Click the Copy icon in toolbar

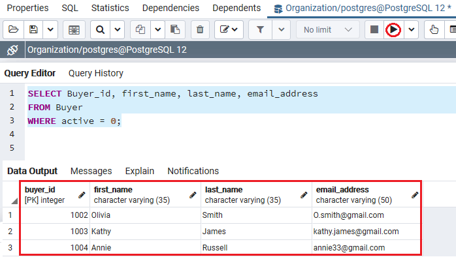[x=140, y=29]
